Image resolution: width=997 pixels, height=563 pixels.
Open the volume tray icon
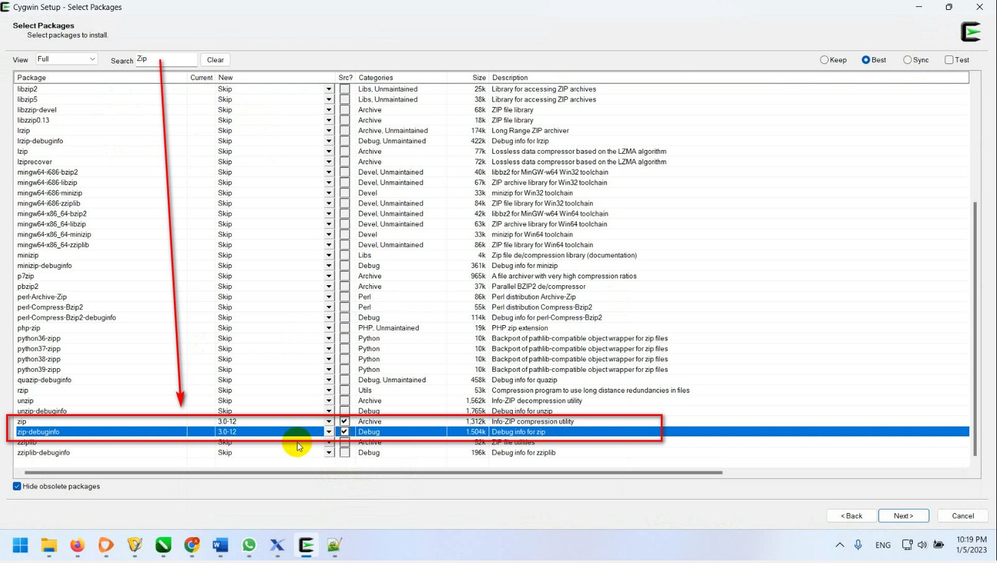click(922, 545)
